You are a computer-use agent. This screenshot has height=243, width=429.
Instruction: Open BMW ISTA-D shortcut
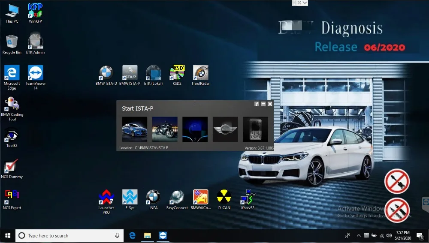(x=106, y=75)
